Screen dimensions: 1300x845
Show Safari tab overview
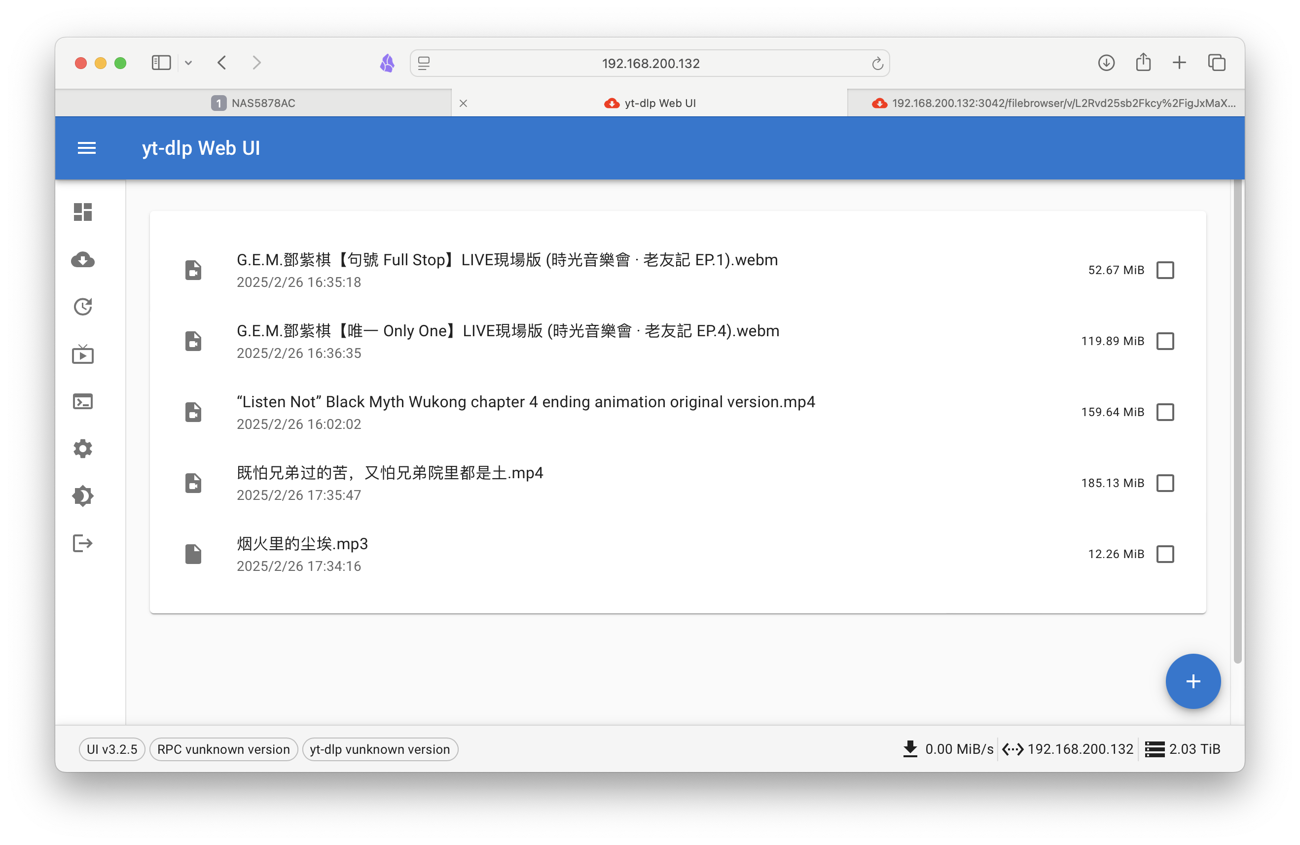click(1217, 63)
